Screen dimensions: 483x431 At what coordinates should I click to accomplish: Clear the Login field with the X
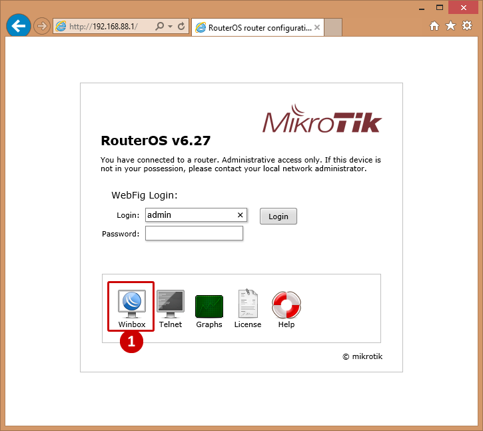[x=241, y=215]
